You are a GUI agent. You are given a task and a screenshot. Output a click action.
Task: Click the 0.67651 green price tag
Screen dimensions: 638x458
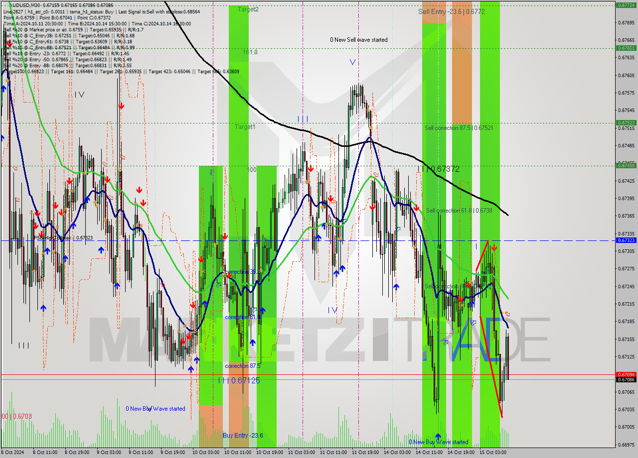pyautogui.click(x=626, y=48)
